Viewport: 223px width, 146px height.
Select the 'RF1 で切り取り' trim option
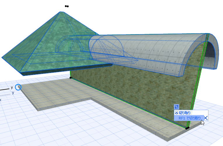coord(189,118)
